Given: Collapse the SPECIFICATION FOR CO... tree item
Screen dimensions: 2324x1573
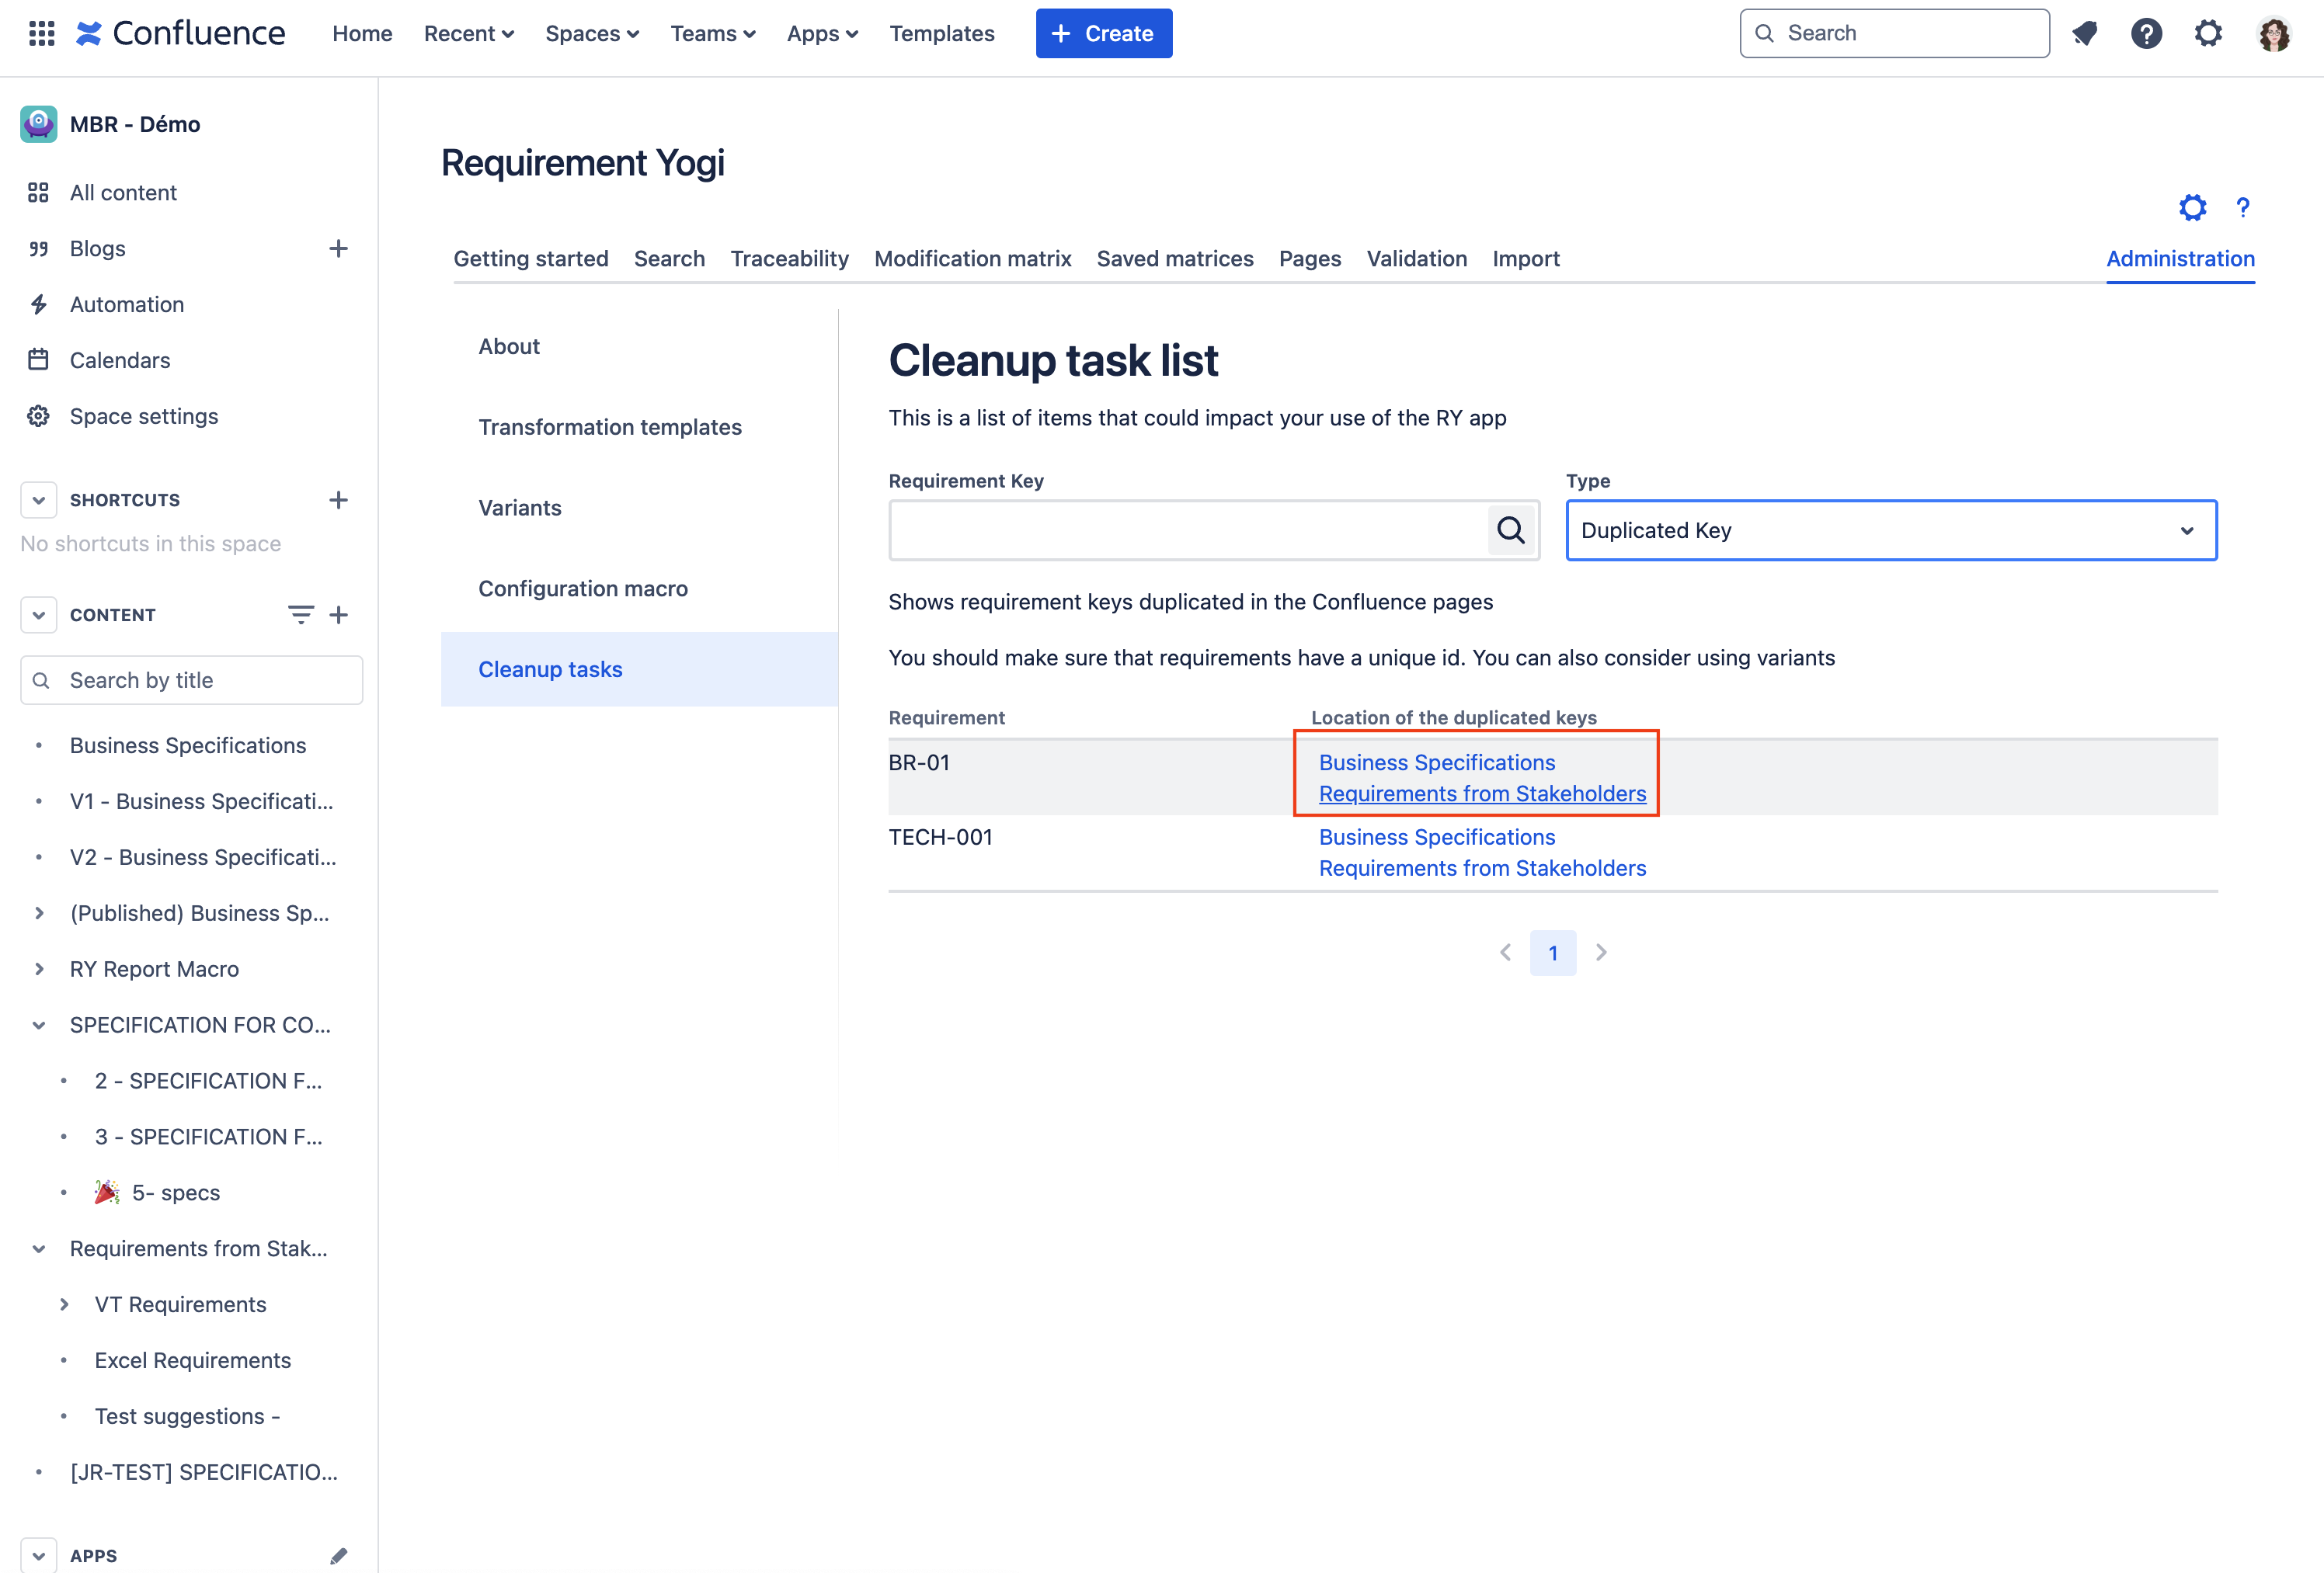Looking at the screenshot, I should [x=39, y=1024].
